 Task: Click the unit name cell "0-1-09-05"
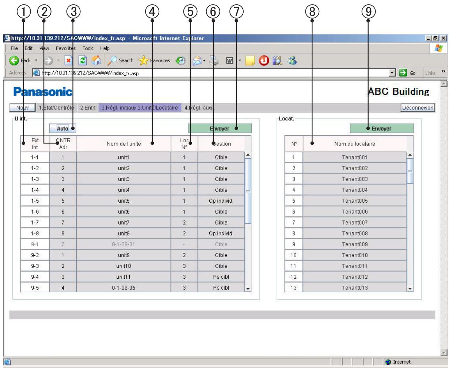[124, 288]
